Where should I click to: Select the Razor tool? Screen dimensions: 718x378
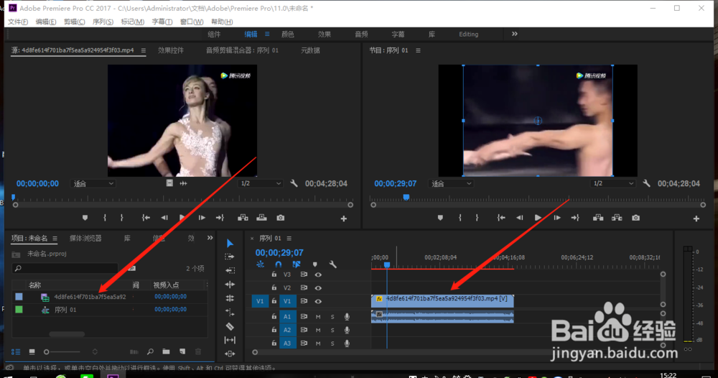pos(230,326)
